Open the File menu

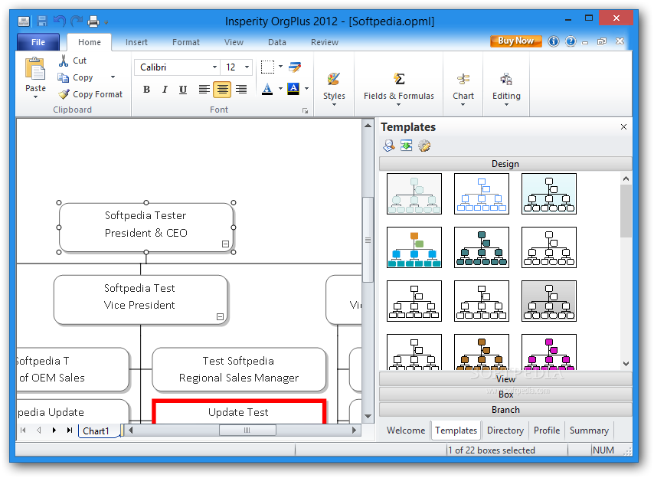[x=38, y=42]
